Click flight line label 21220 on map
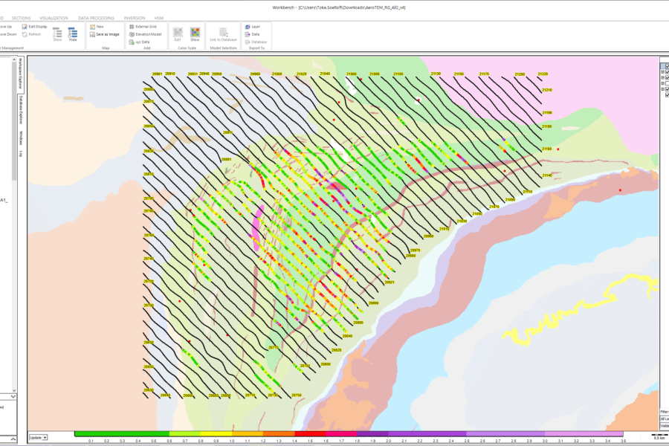This screenshot has width=669, height=446. coord(542,74)
